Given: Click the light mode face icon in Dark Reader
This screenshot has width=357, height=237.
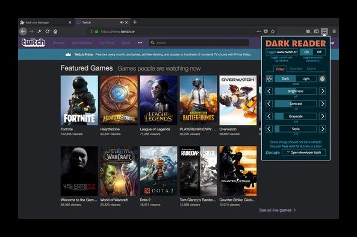Looking at the screenshot, I should [322, 78].
